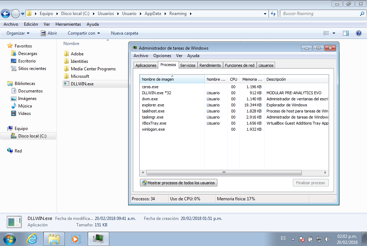Select the VBoxTray.exe process row
The image size is (367, 246).
point(234,123)
